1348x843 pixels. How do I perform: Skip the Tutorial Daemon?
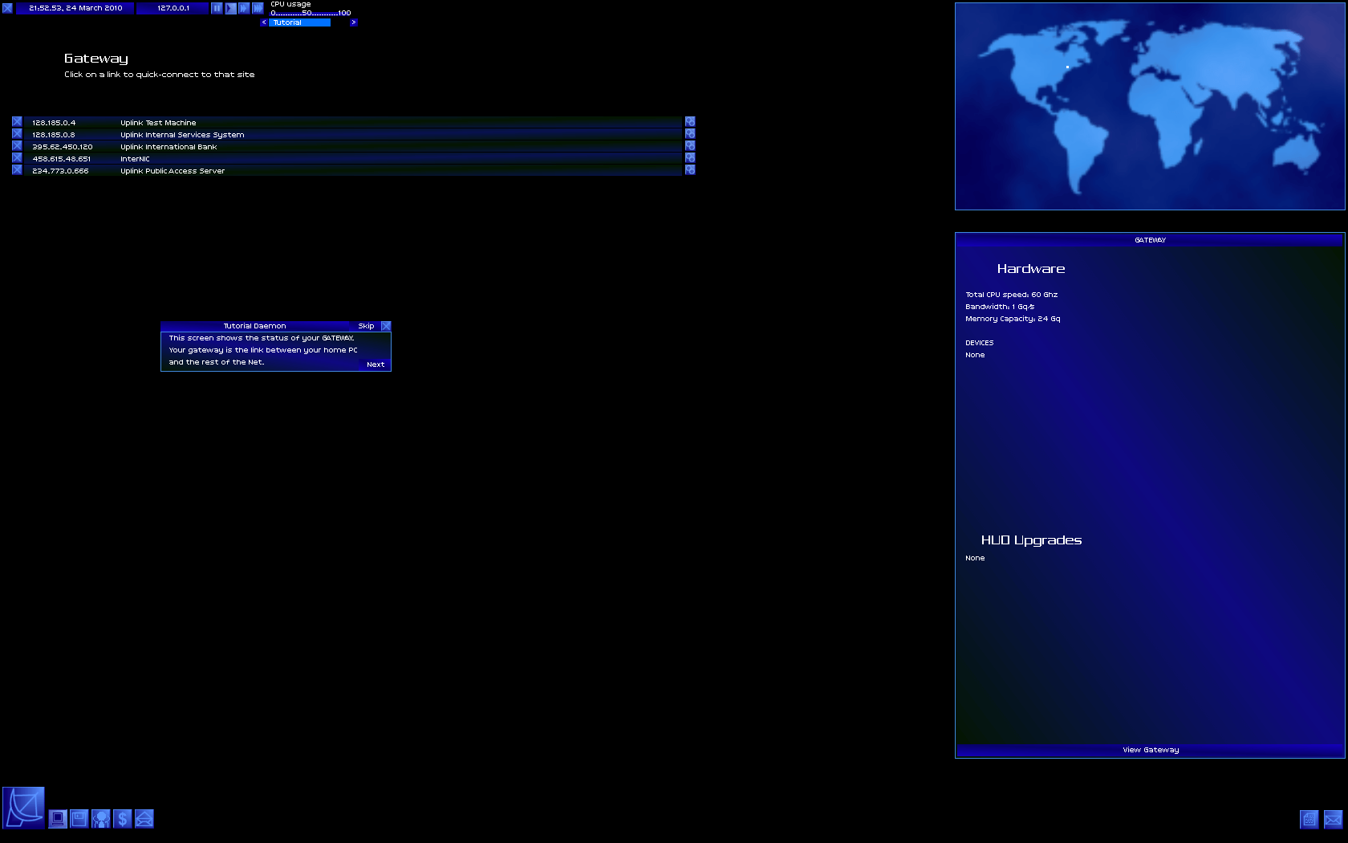pos(366,326)
